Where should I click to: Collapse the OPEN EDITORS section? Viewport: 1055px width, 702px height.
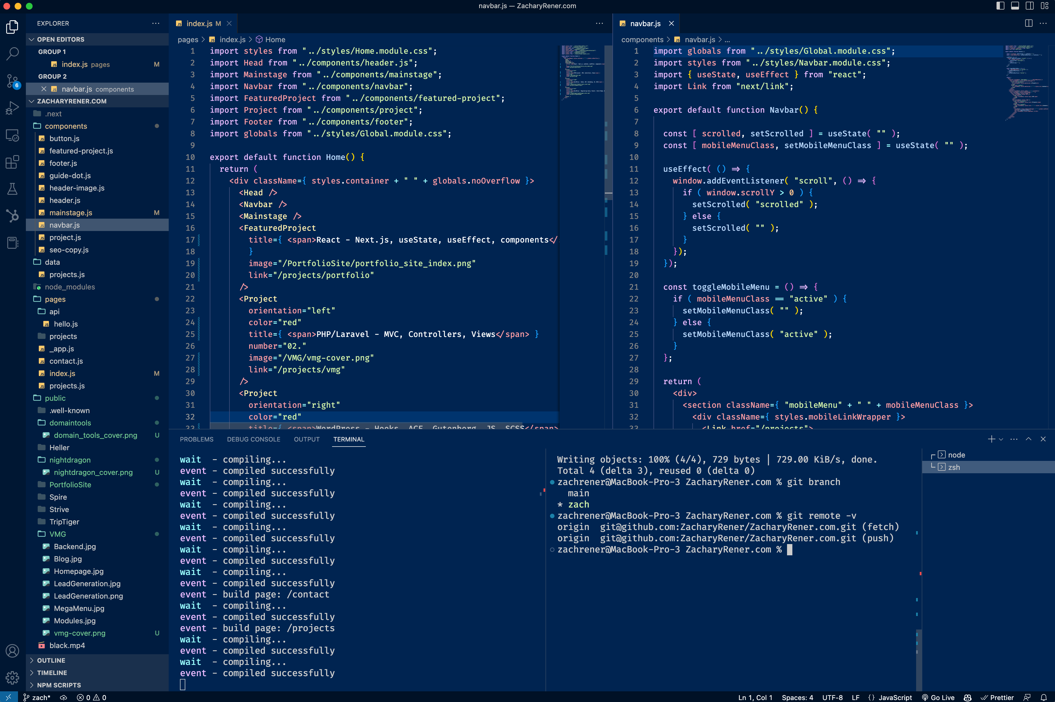(x=98, y=39)
